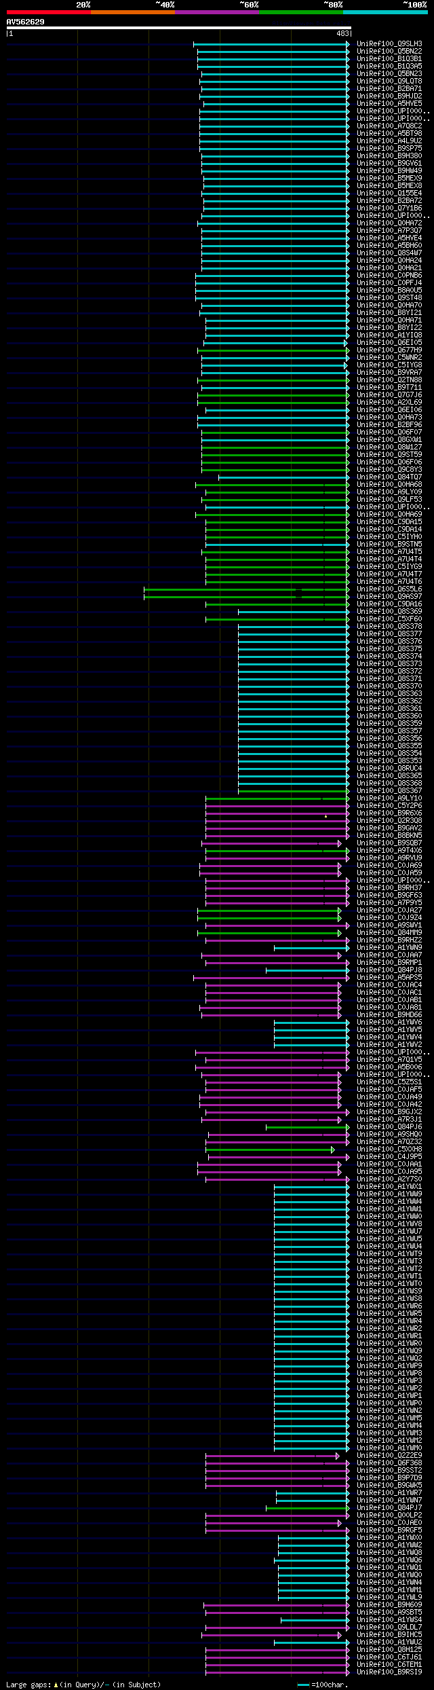
Task: Select hit label UniRef100_C5Z5S1
Action: 389,1082
